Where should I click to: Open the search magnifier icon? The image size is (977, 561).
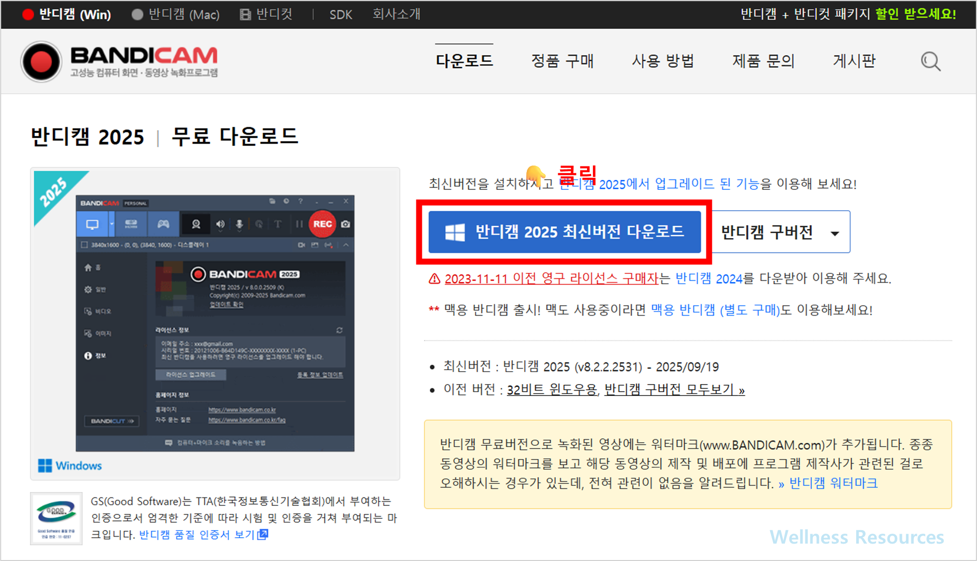pyautogui.click(x=930, y=62)
